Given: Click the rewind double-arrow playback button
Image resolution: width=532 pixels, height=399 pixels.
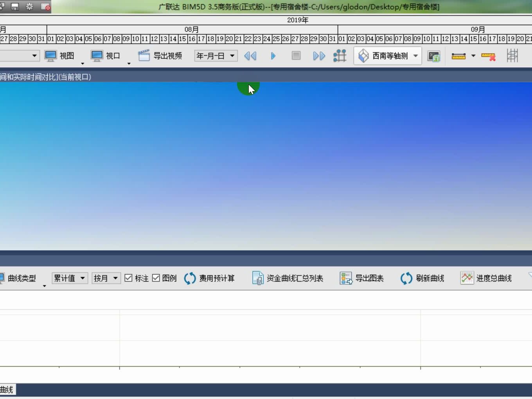Looking at the screenshot, I should pyautogui.click(x=250, y=56).
